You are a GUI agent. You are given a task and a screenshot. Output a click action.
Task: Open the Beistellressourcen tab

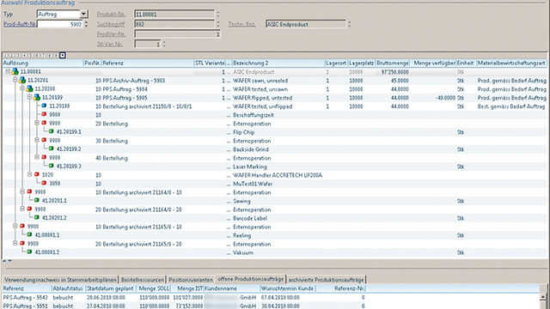click(143, 280)
